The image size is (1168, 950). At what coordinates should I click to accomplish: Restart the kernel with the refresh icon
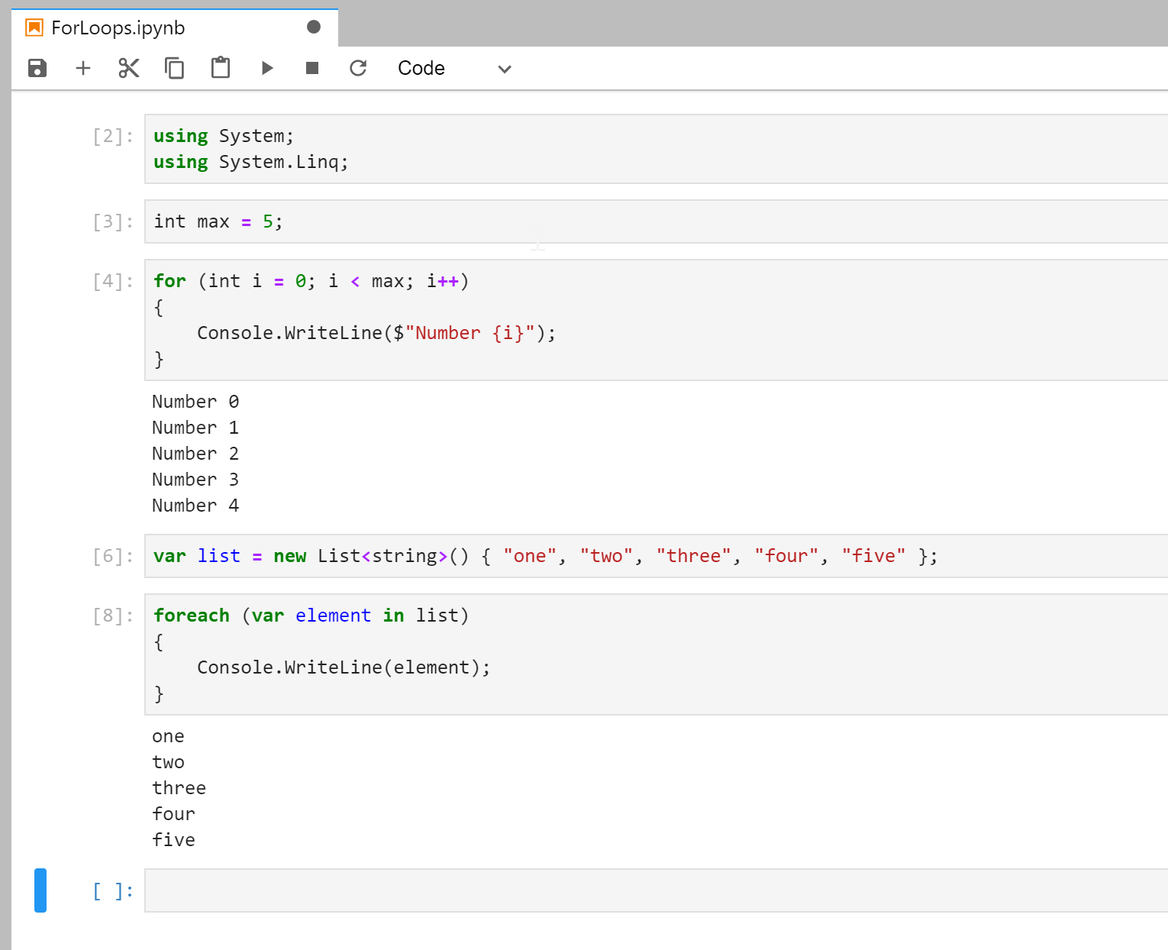coord(358,68)
